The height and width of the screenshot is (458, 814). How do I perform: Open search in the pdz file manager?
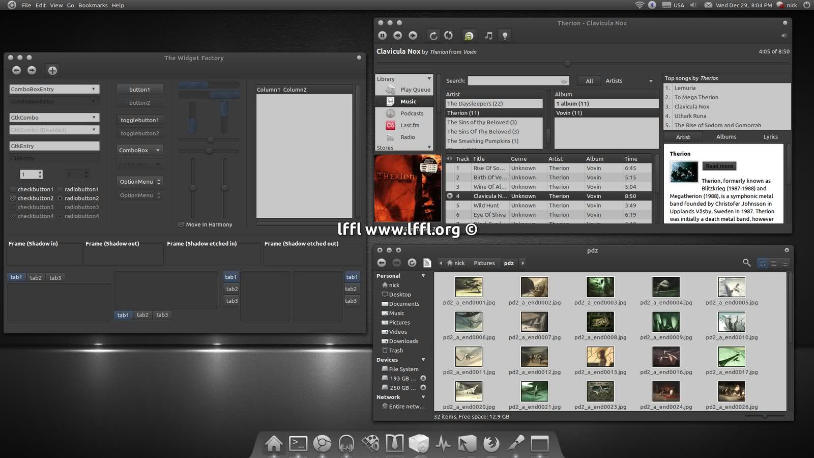(746, 263)
